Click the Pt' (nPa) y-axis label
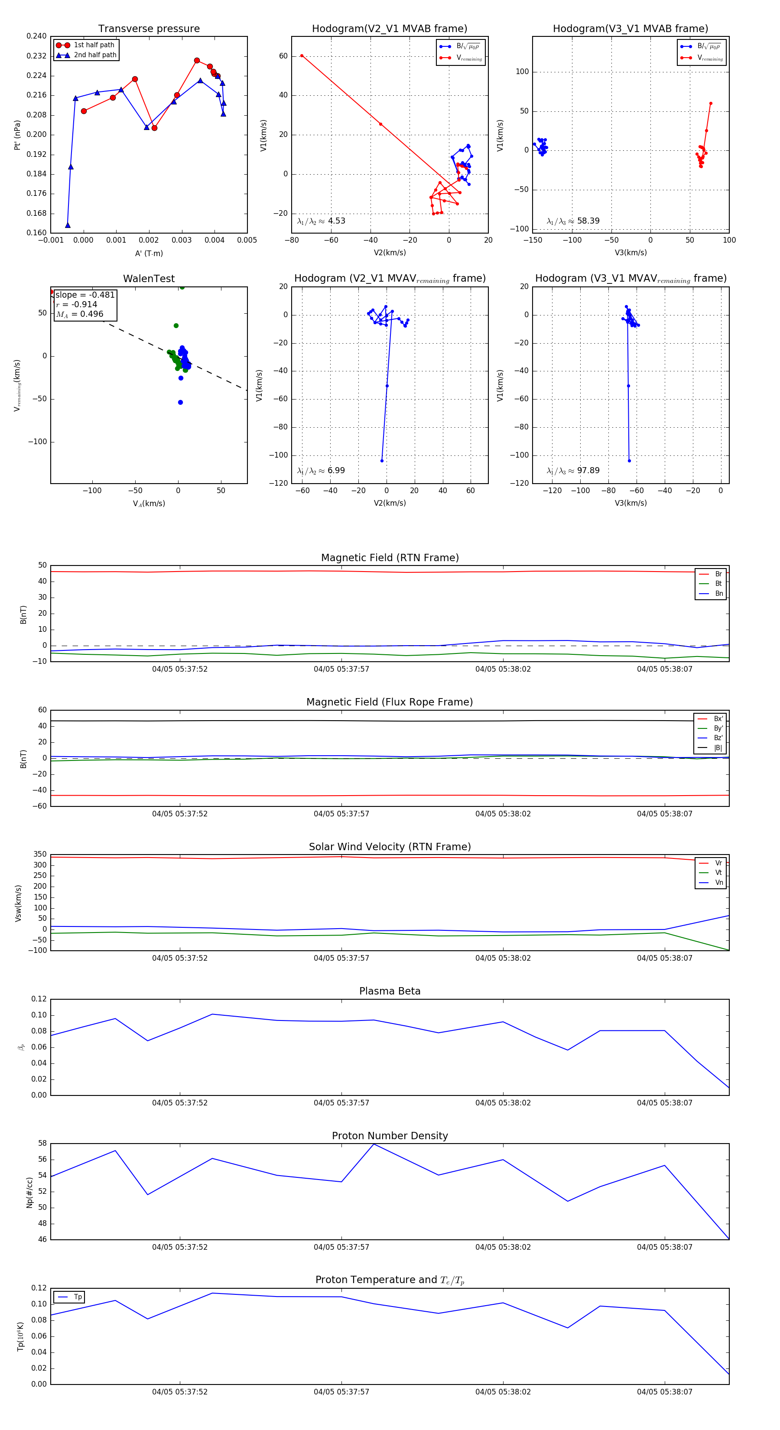The height and width of the screenshot is (1430, 780). click(17, 135)
